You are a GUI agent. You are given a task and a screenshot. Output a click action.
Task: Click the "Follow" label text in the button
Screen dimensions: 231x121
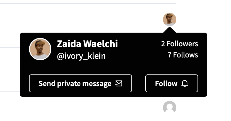pos(166,83)
